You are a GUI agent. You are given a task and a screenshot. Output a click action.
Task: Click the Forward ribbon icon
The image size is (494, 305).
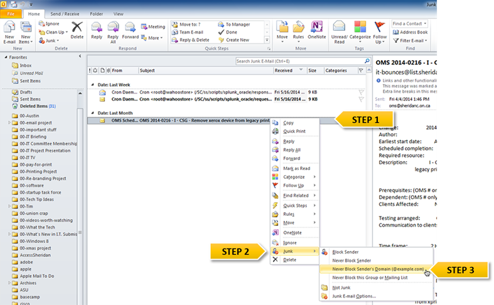130,31
